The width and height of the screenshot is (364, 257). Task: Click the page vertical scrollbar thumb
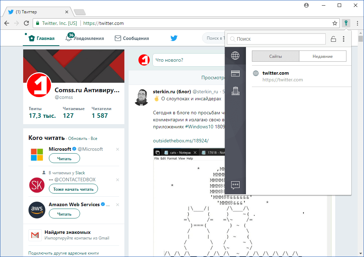tap(360, 39)
